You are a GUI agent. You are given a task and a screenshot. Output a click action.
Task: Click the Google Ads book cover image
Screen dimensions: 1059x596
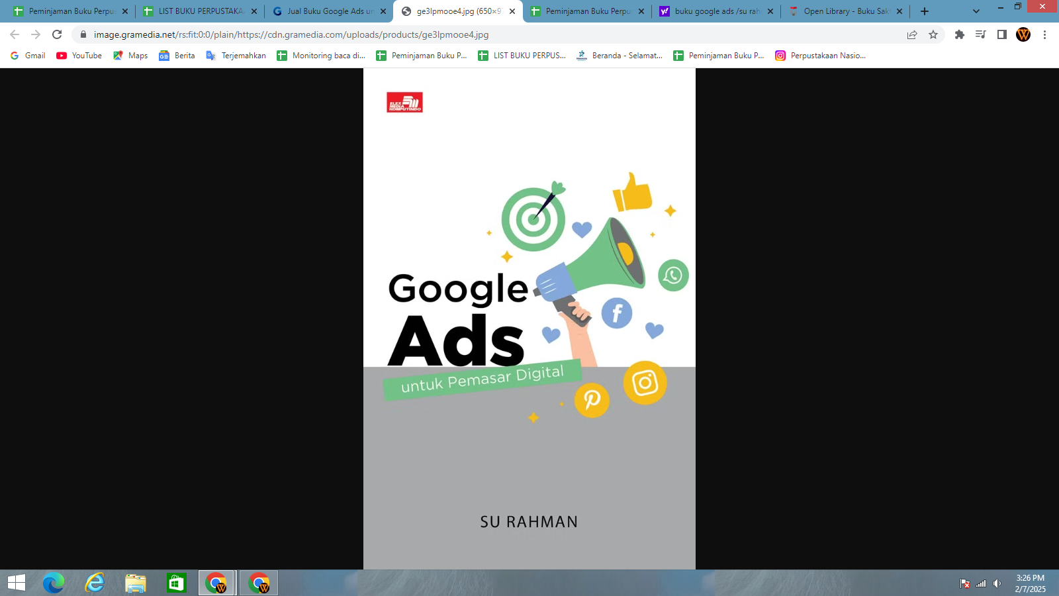click(529, 318)
